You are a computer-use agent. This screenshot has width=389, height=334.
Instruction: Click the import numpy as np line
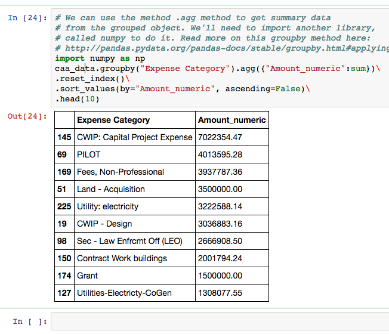click(x=100, y=58)
